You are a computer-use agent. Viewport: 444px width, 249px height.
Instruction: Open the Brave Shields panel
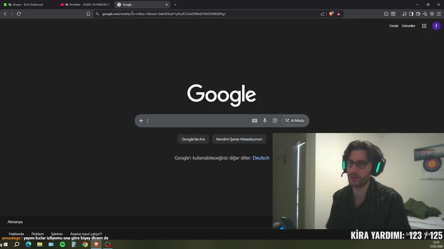[331, 14]
